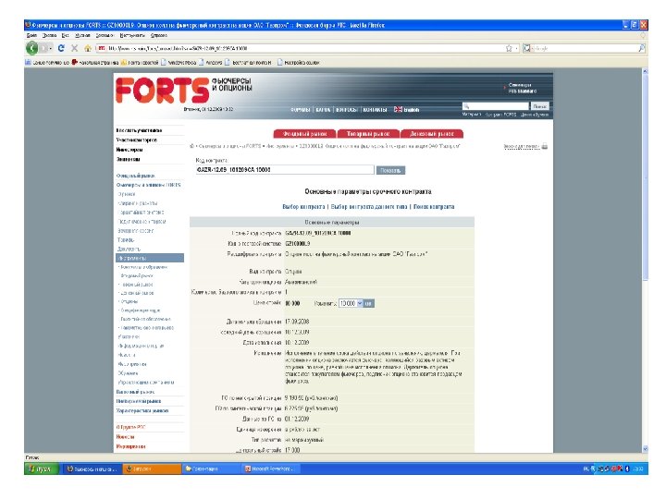This screenshot has width=666, height=499.
Task: Click the scrollbar up arrow
Action: 646,72
